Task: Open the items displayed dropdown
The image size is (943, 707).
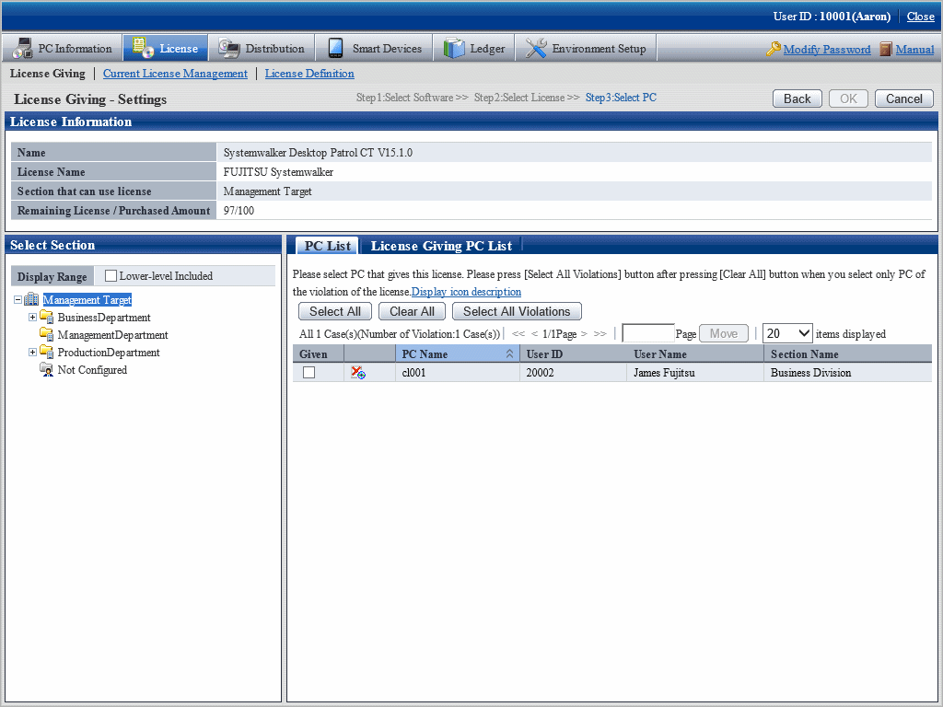Action: tap(787, 333)
